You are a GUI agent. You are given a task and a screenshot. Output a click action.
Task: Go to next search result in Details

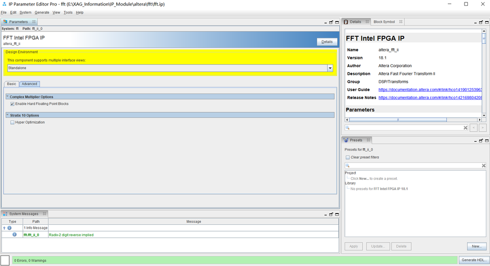click(483, 128)
